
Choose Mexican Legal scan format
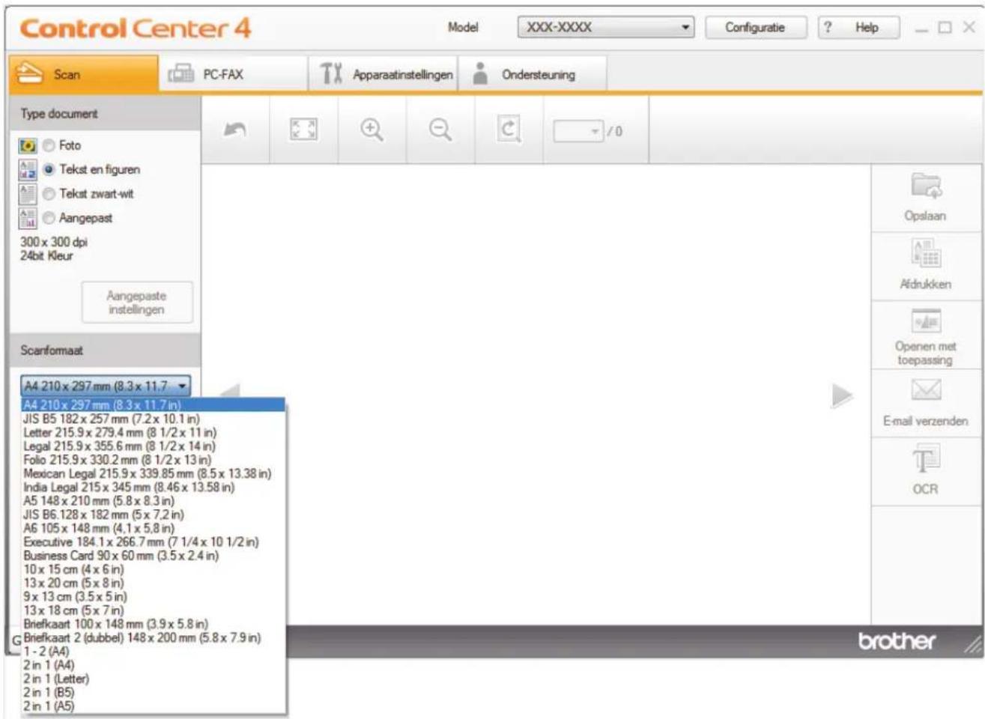(154, 473)
